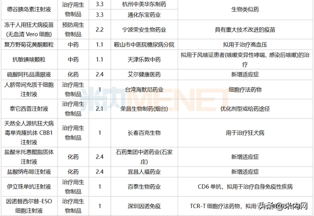Select the manufacturer '深圳因诺免疫'
This screenshot has width=314, height=216.
[x=144, y=206]
